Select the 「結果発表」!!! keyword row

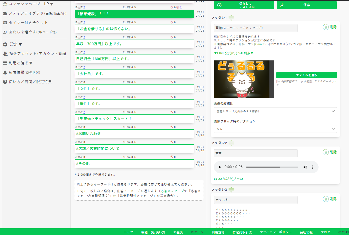pos(134,14)
